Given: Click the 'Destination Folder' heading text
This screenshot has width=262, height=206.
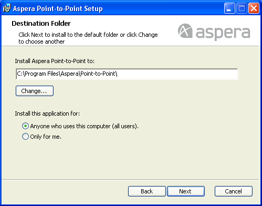Looking at the screenshot, I should coord(41,23).
